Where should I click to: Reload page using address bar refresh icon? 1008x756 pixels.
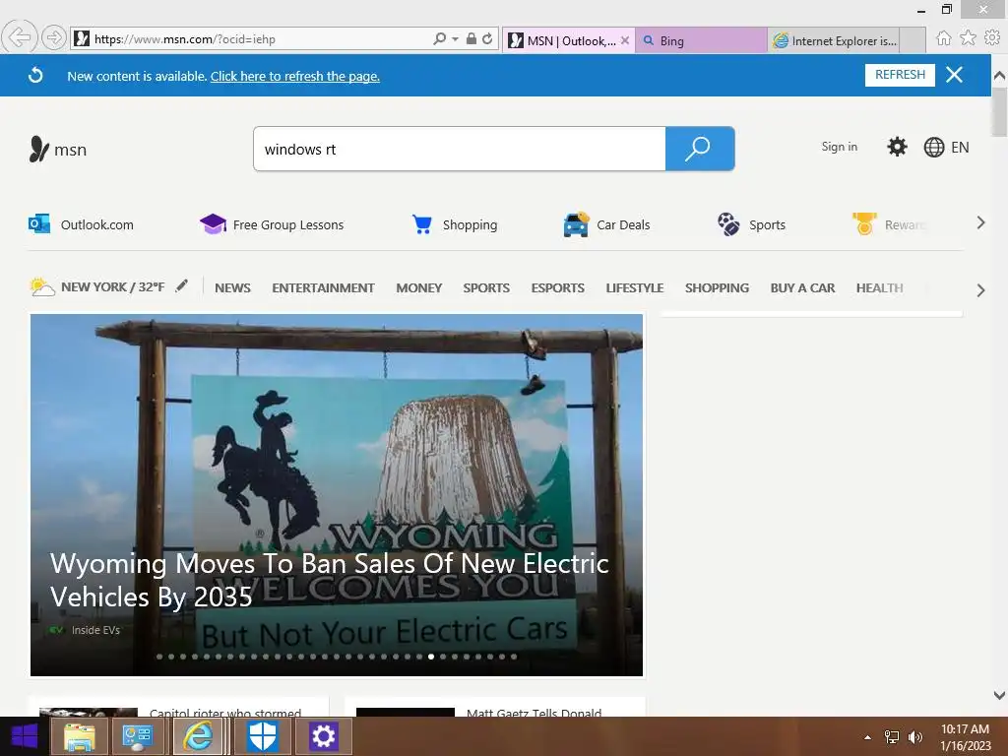pyautogui.click(x=488, y=39)
